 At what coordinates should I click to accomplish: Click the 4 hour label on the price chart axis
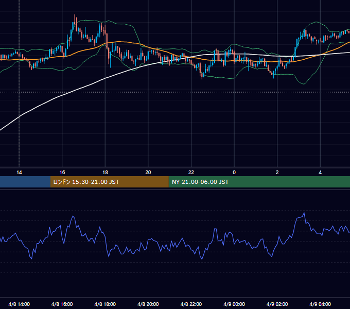[x=320, y=173]
